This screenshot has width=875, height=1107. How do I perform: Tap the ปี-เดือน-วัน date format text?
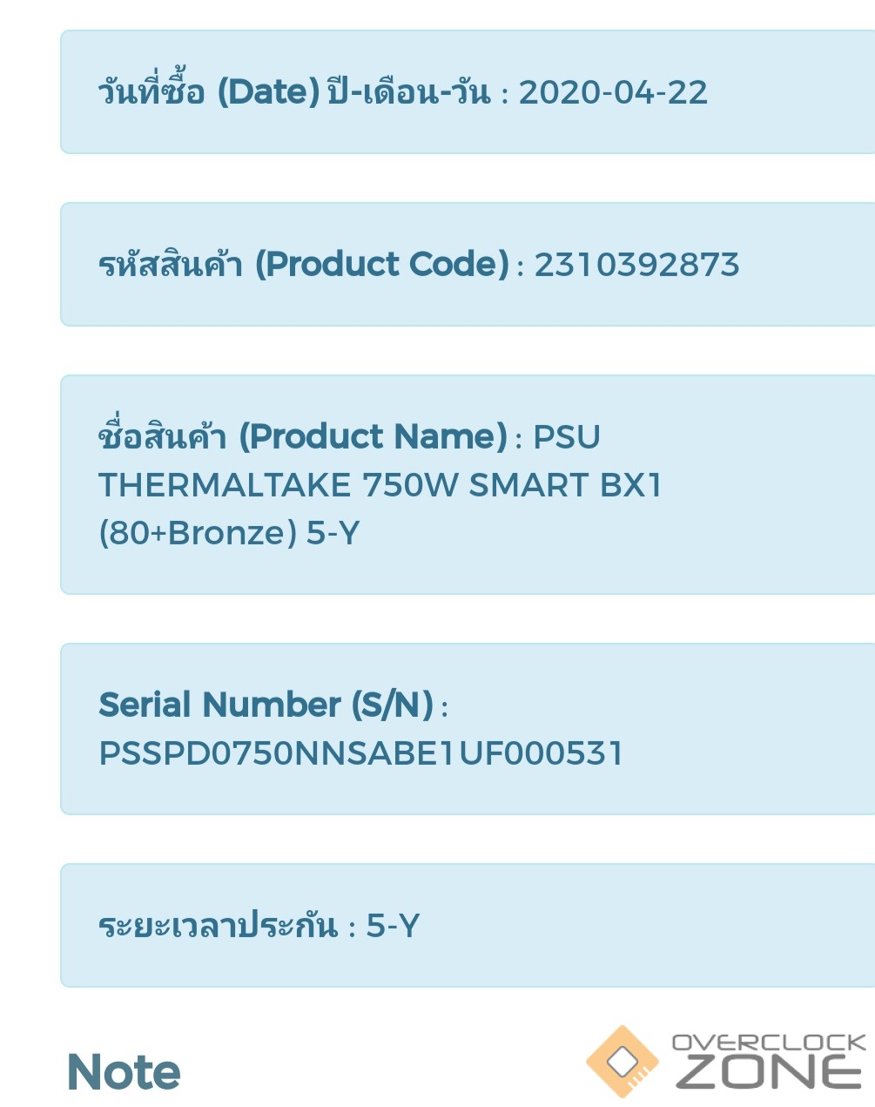[409, 92]
